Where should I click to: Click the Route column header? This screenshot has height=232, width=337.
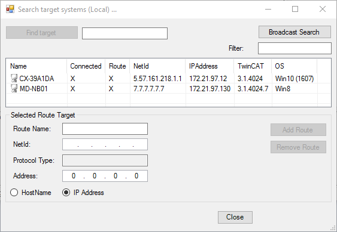coord(117,66)
